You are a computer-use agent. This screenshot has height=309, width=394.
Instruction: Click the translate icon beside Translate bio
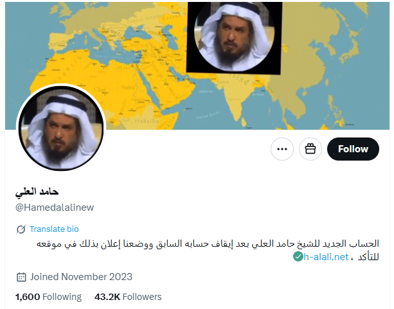click(x=21, y=229)
